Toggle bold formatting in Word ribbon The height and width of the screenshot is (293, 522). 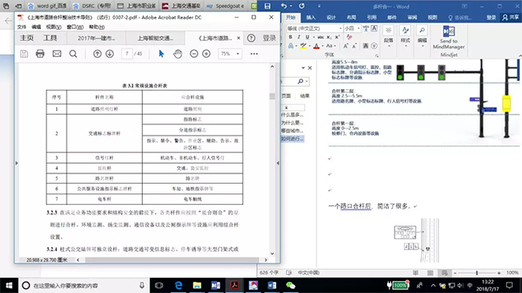click(291, 37)
